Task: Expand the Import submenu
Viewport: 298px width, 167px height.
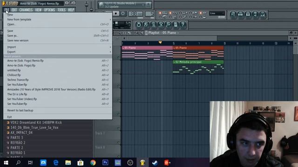Action: [58, 47]
